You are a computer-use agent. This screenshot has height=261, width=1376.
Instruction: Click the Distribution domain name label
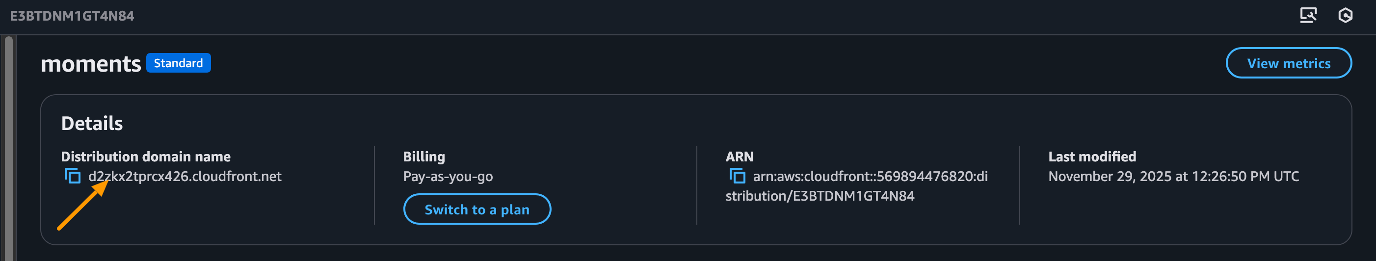(x=146, y=157)
